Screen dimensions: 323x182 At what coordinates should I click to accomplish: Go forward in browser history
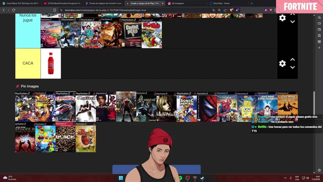point(9,10)
